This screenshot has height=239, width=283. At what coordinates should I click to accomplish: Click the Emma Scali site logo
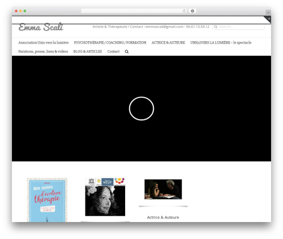pyautogui.click(x=41, y=27)
